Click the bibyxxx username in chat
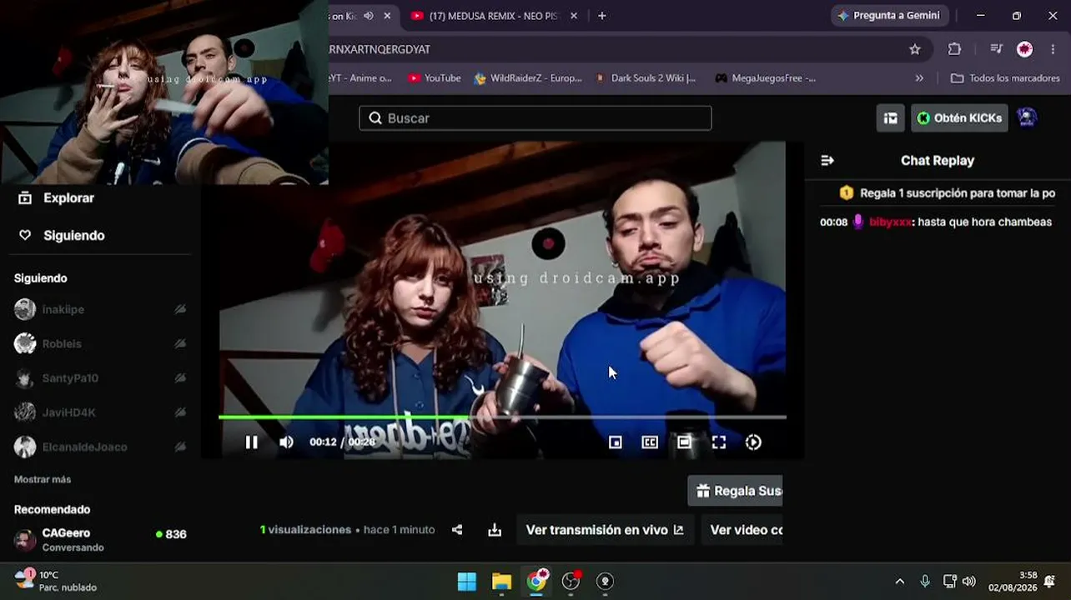The height and width of the screenshot is (600, 1071). pyautogui.click(x=890, y=222)
